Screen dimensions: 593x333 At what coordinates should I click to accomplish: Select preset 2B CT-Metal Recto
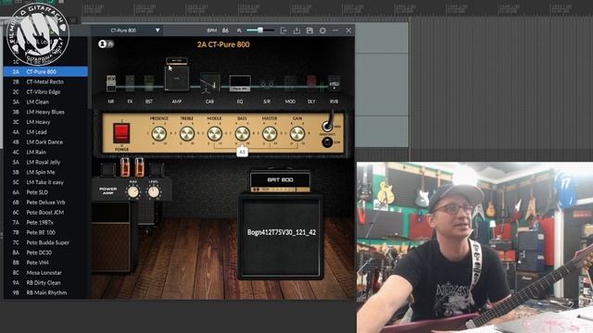point(45,82)
